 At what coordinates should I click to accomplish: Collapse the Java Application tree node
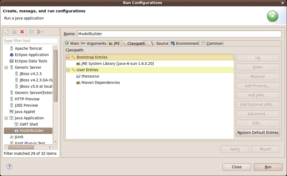[x=6, y=118]
